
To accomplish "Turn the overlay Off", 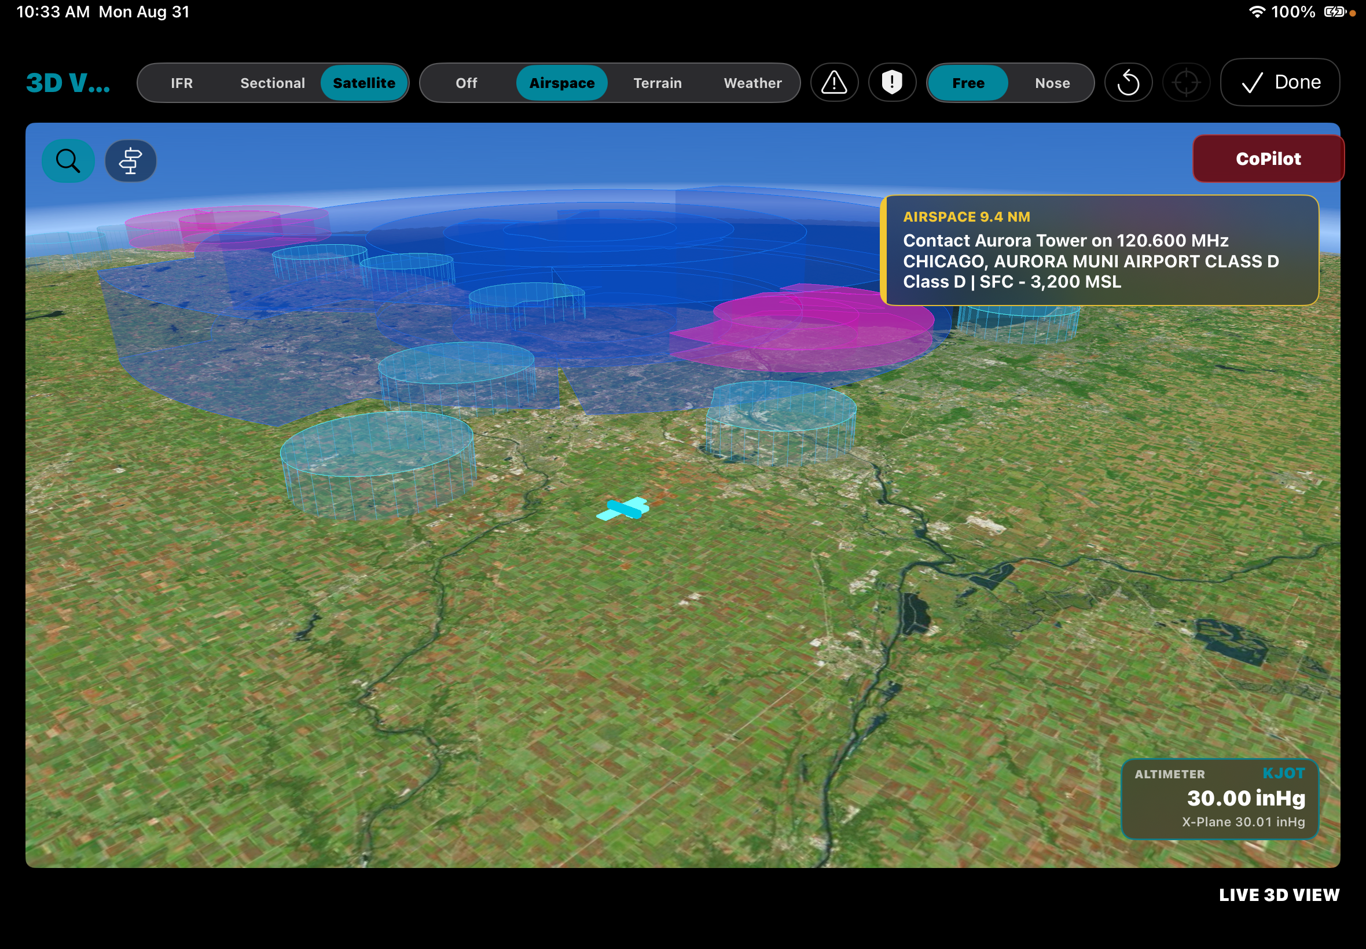I will tap(467, 83).
